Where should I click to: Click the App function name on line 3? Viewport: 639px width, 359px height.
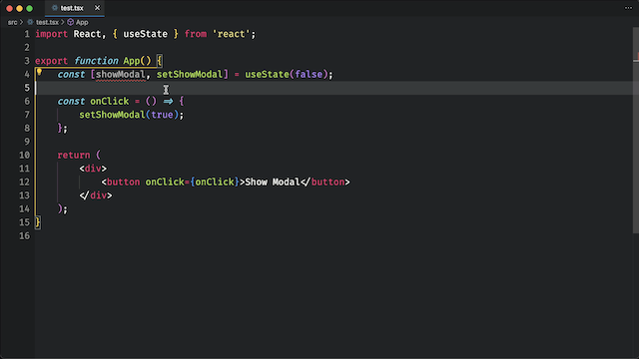(132, 61)
